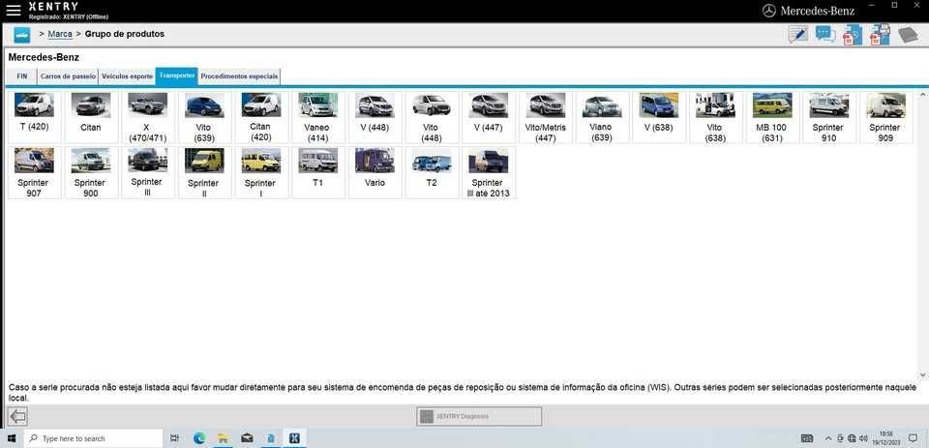This screenshot has width=929, height=448.
Task: Select the T1 van tile
Action: point(318,172)
